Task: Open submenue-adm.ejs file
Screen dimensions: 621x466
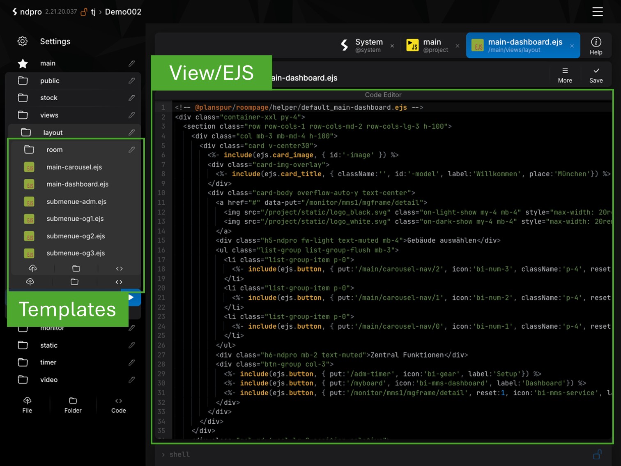Action: [76, 201]
